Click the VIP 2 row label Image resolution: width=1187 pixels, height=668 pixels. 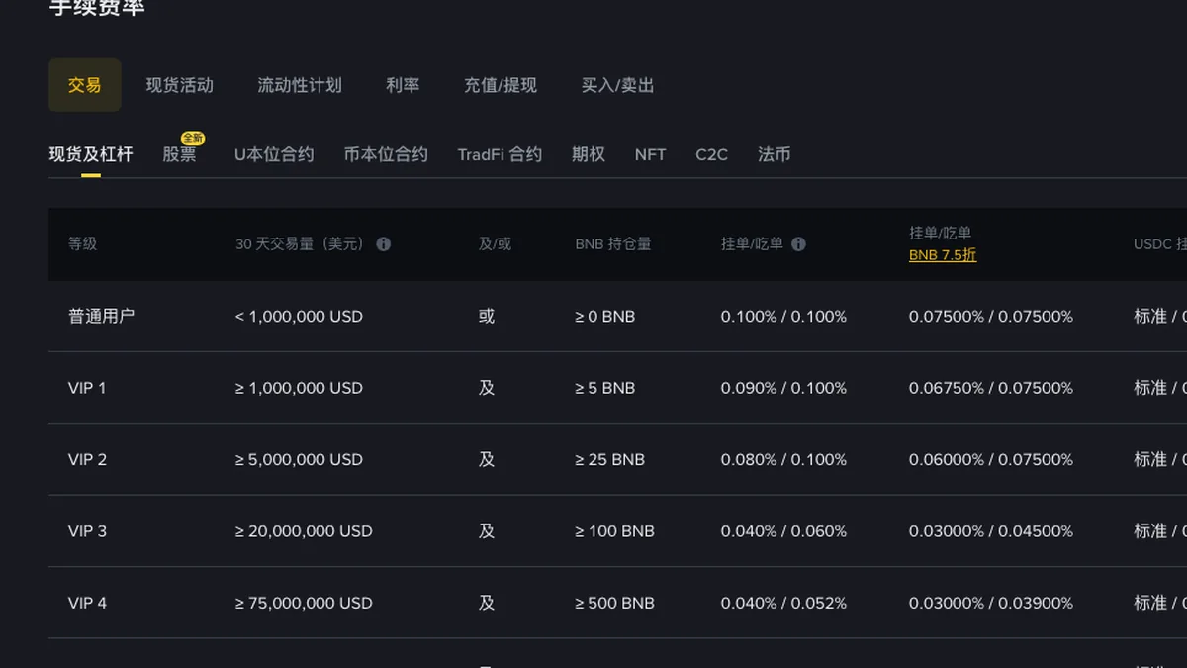87,459
